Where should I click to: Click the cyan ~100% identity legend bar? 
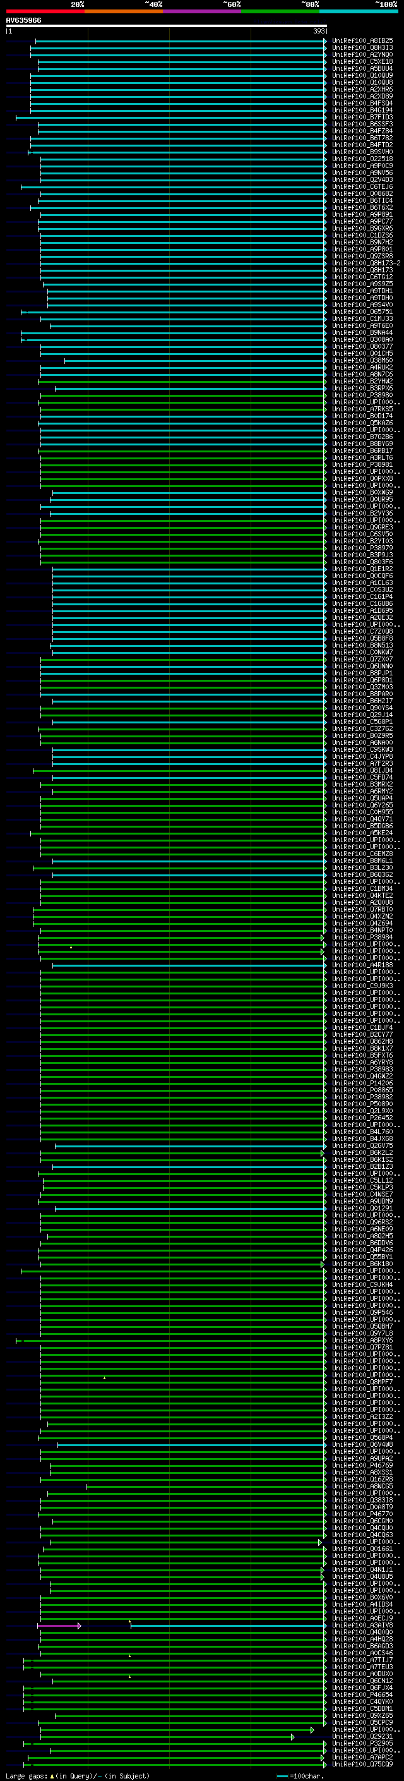coord(359,11)
